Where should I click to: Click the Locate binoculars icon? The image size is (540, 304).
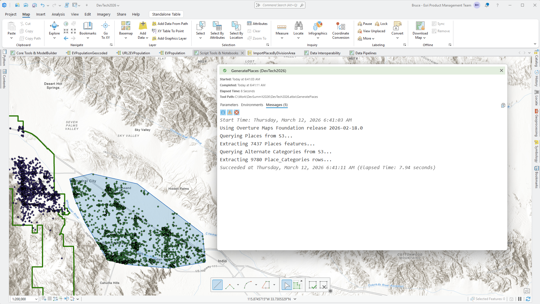click(x=299, y=26)
